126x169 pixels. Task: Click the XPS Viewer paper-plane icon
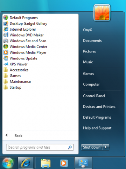6,64
